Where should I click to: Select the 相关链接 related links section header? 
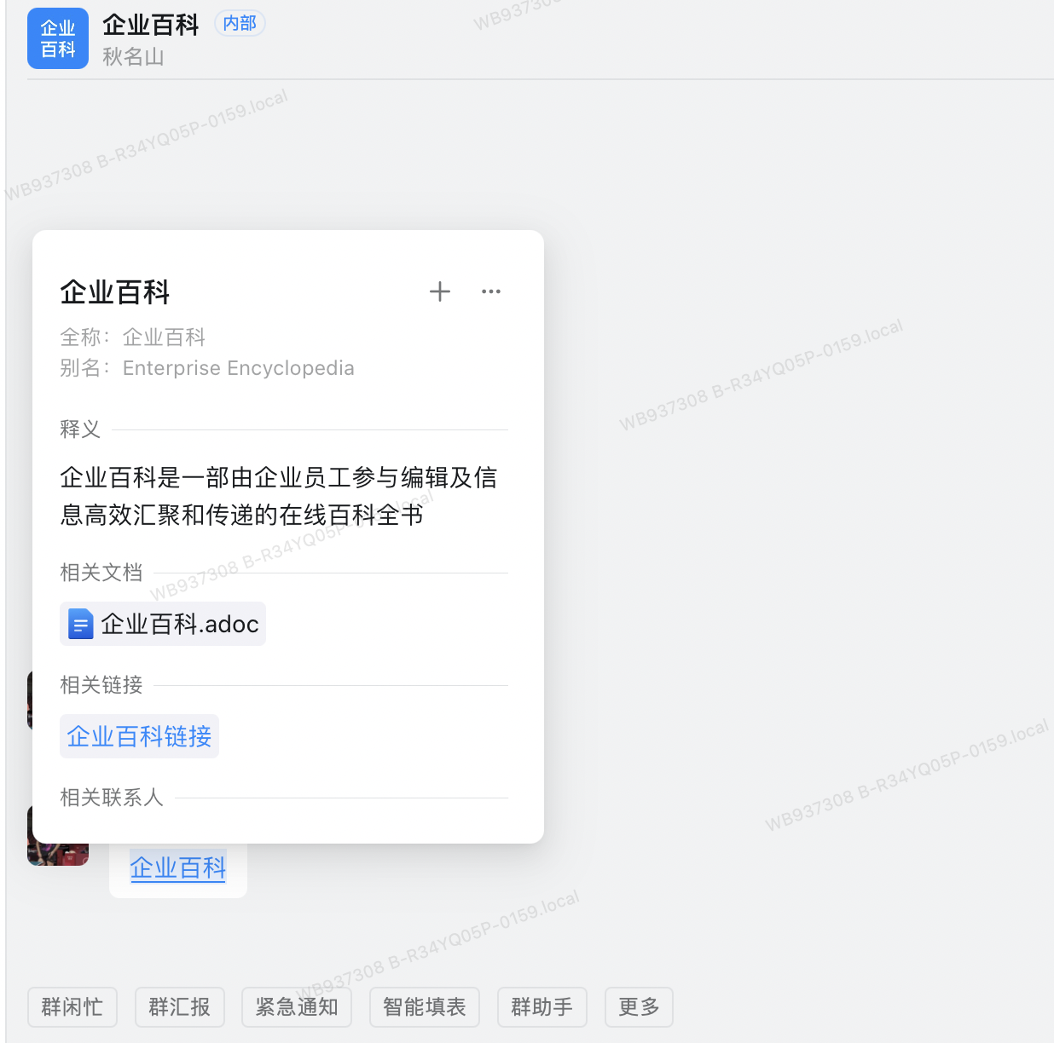coord(101,684)
